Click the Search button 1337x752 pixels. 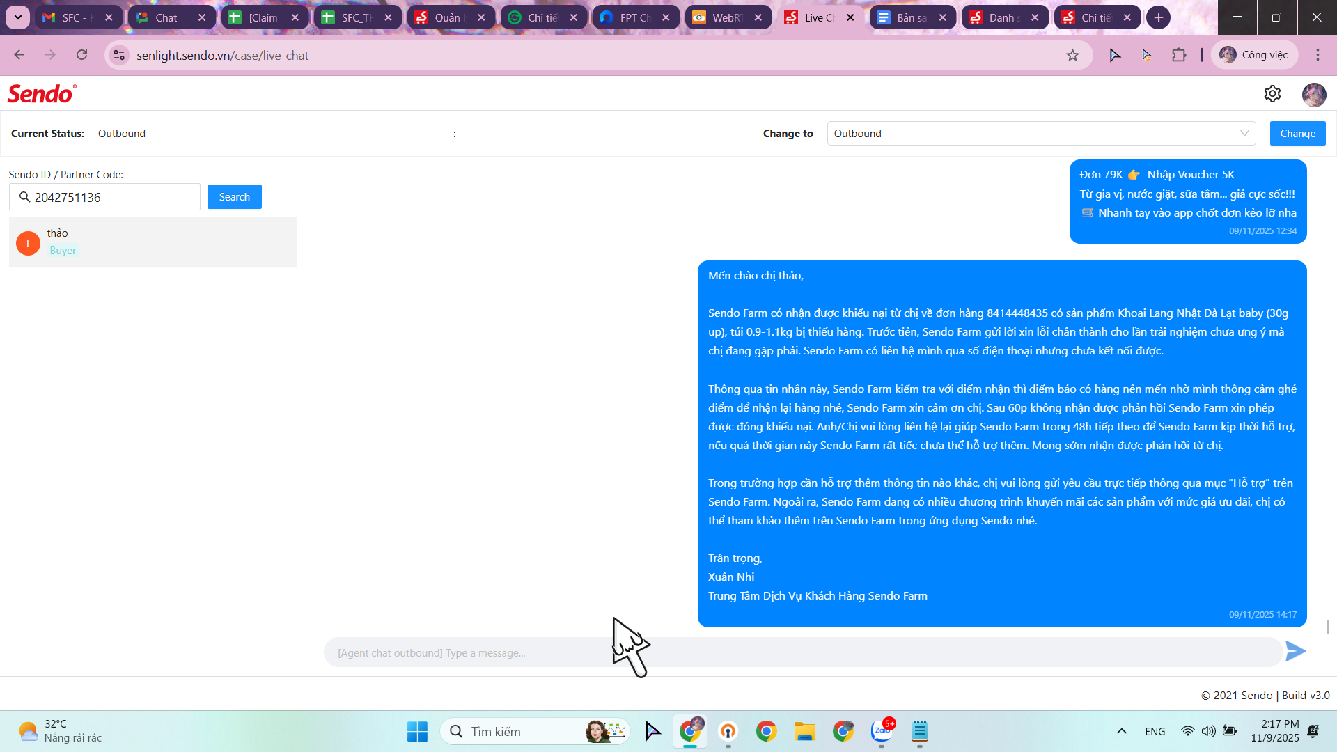click(x=234, y=197)
